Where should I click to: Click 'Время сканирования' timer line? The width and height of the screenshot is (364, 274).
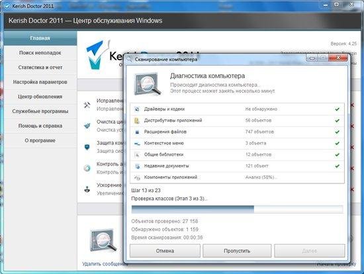click(x=167, y=238)
